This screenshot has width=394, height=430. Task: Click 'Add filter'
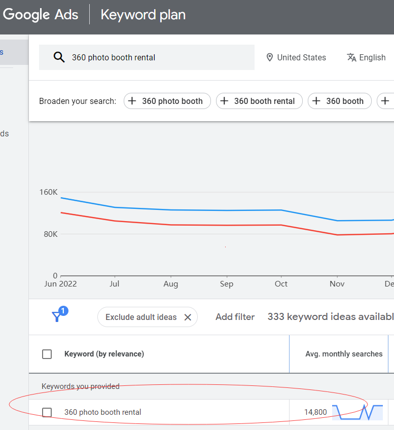click(x=235, y=317)
